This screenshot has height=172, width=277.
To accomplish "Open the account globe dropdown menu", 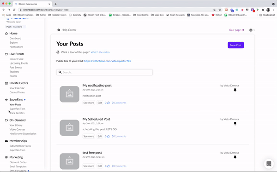I will coord(252,30).
